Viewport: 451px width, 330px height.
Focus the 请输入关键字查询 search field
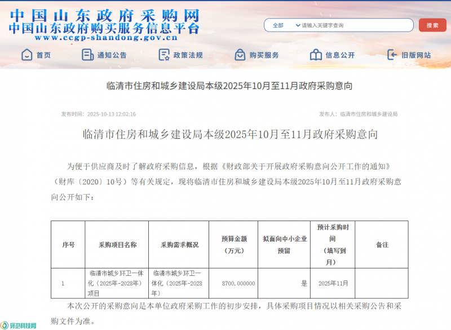click(x=355, y=25)
